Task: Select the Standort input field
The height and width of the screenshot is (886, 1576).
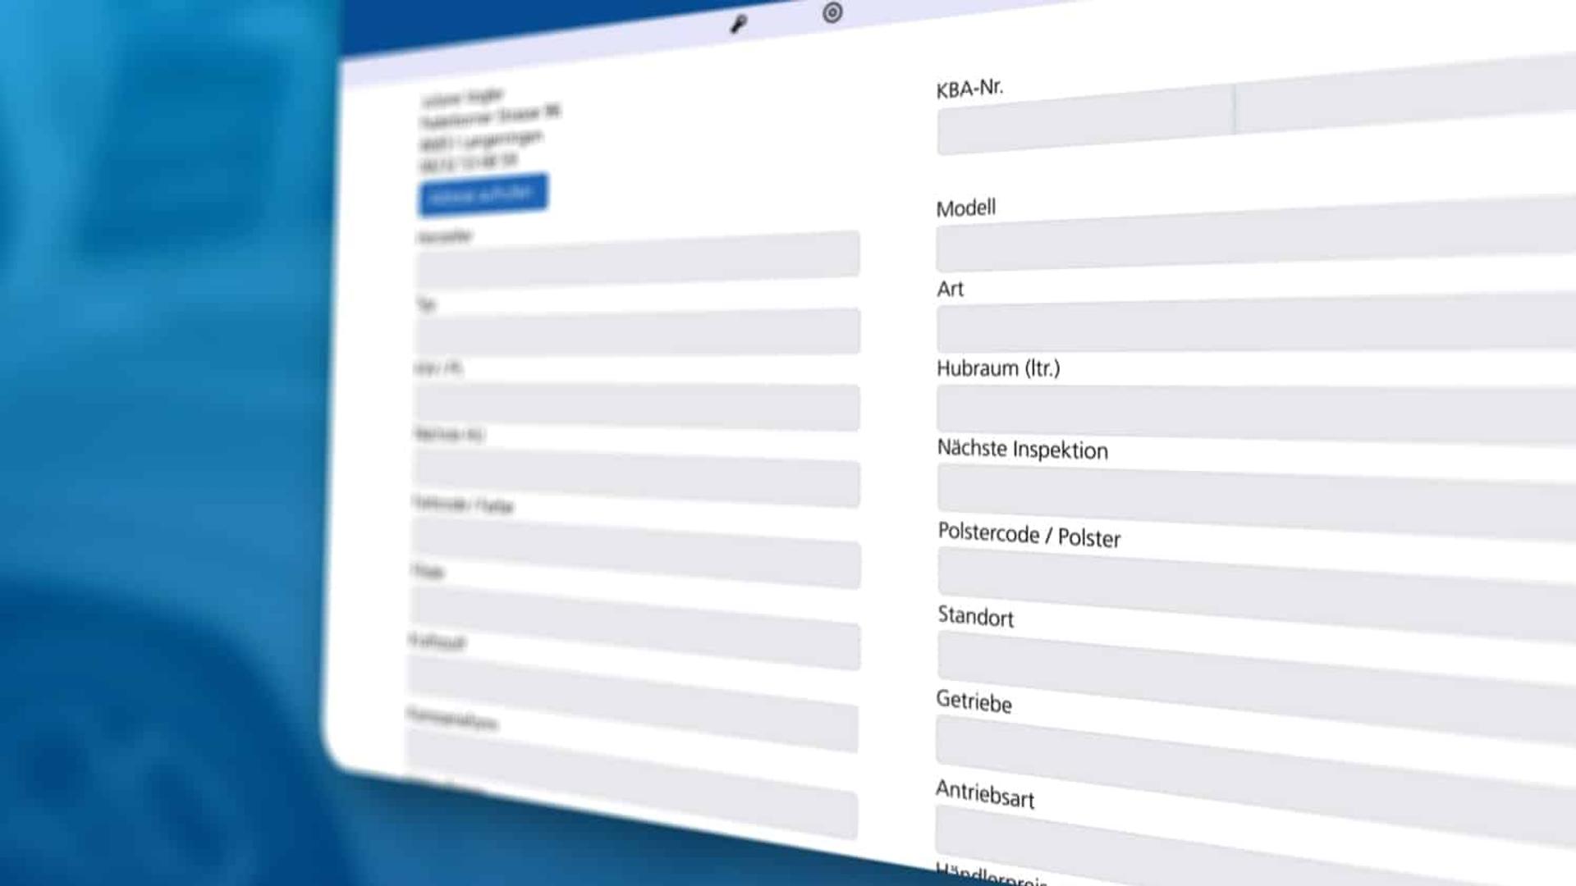Action: click(x=1256, y=687)
